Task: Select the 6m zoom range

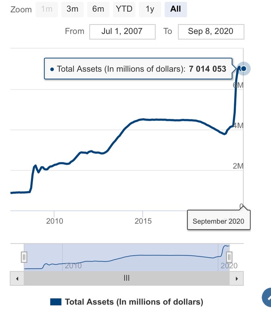Action: [98, 9]
